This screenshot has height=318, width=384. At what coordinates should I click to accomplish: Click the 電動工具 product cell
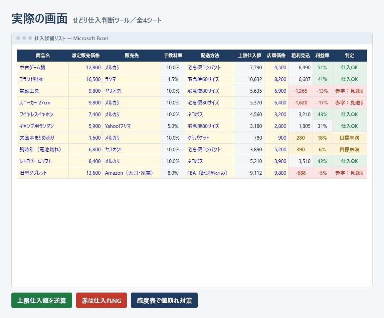point(43,91)
